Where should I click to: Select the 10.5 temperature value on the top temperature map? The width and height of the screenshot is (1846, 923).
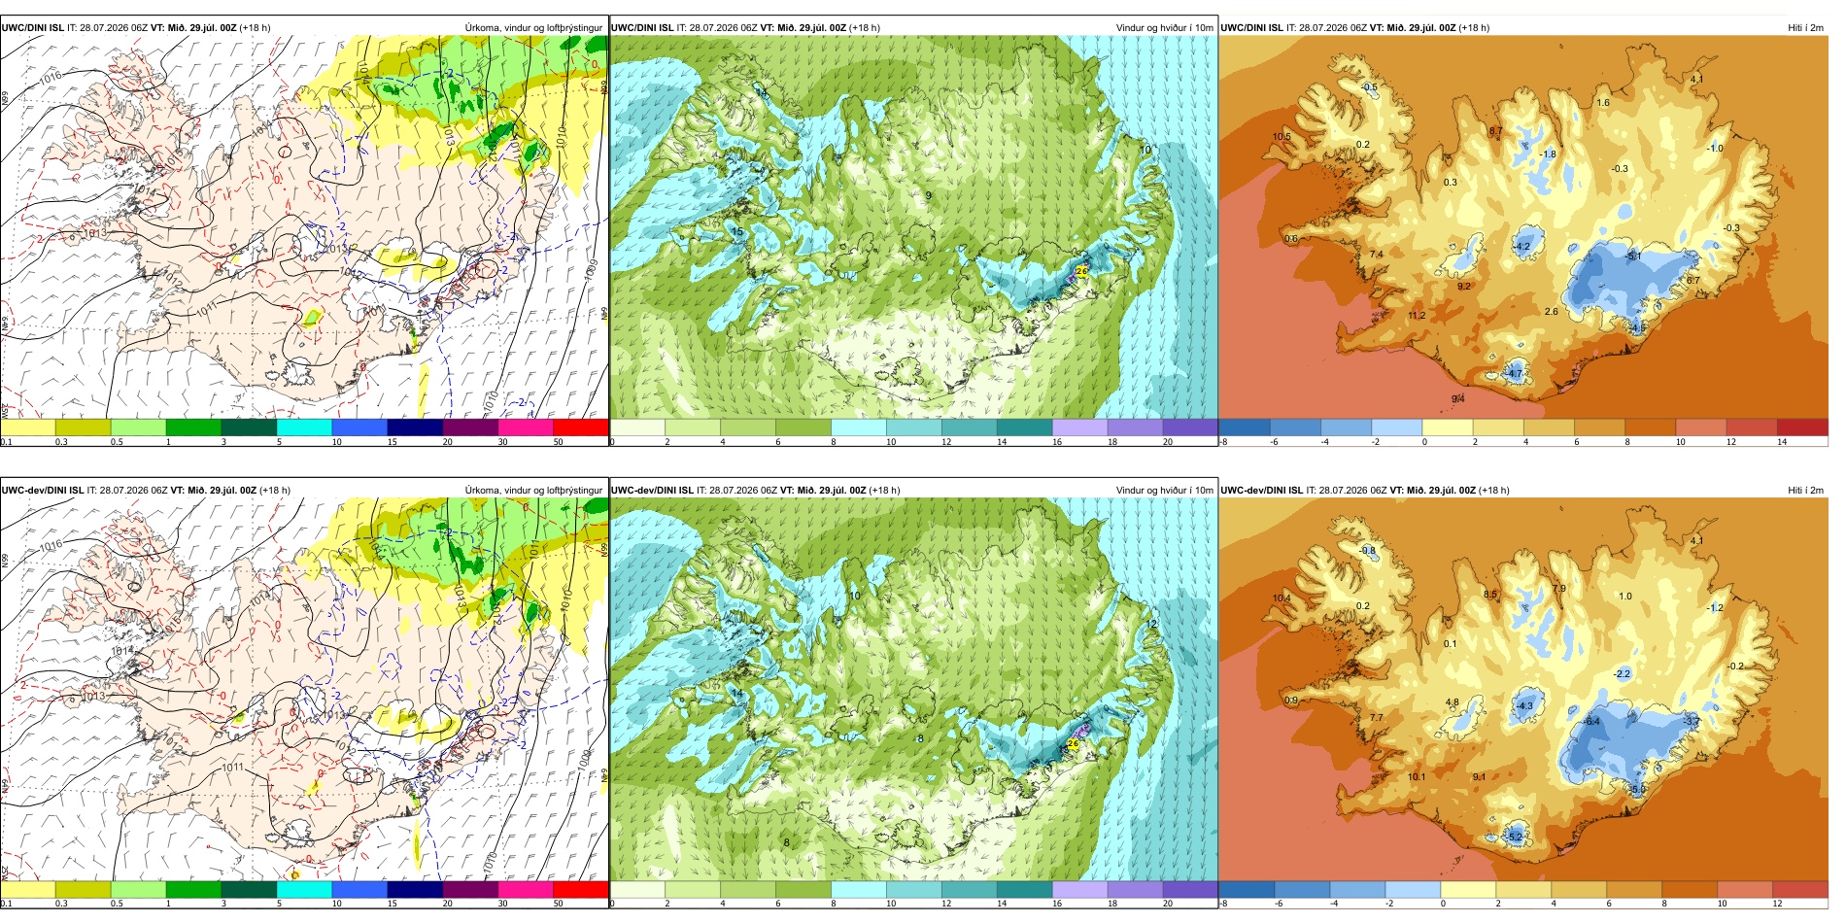point(1282,137)
